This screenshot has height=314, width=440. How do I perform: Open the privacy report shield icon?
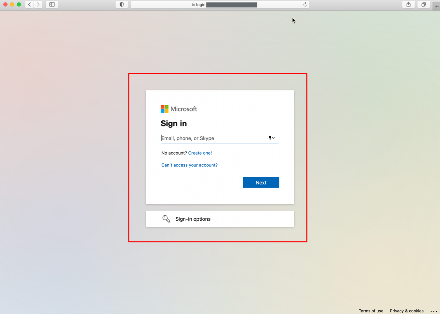point(122,4)
